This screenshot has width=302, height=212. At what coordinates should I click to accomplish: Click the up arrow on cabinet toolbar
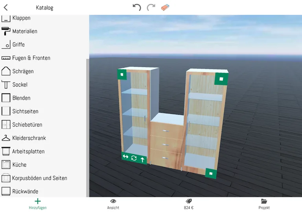tap(142, 160)
